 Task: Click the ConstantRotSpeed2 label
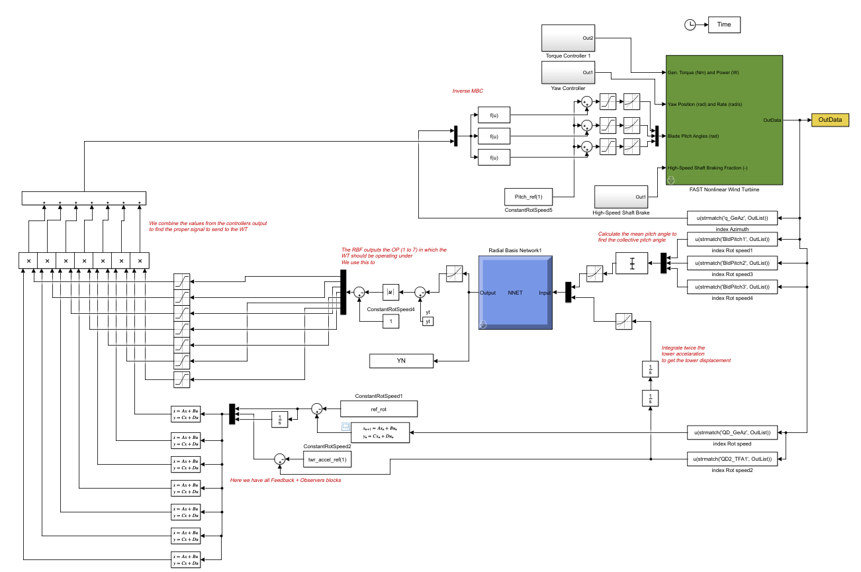[327, 446]
